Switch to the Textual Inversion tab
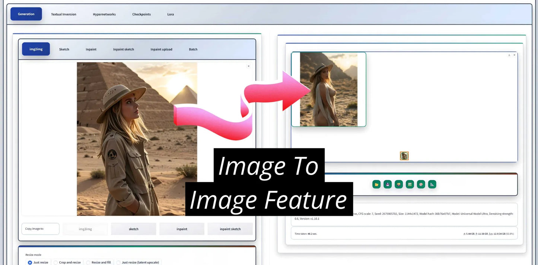The width and height of the screenshot is (538, 265). tap(64, 14)
